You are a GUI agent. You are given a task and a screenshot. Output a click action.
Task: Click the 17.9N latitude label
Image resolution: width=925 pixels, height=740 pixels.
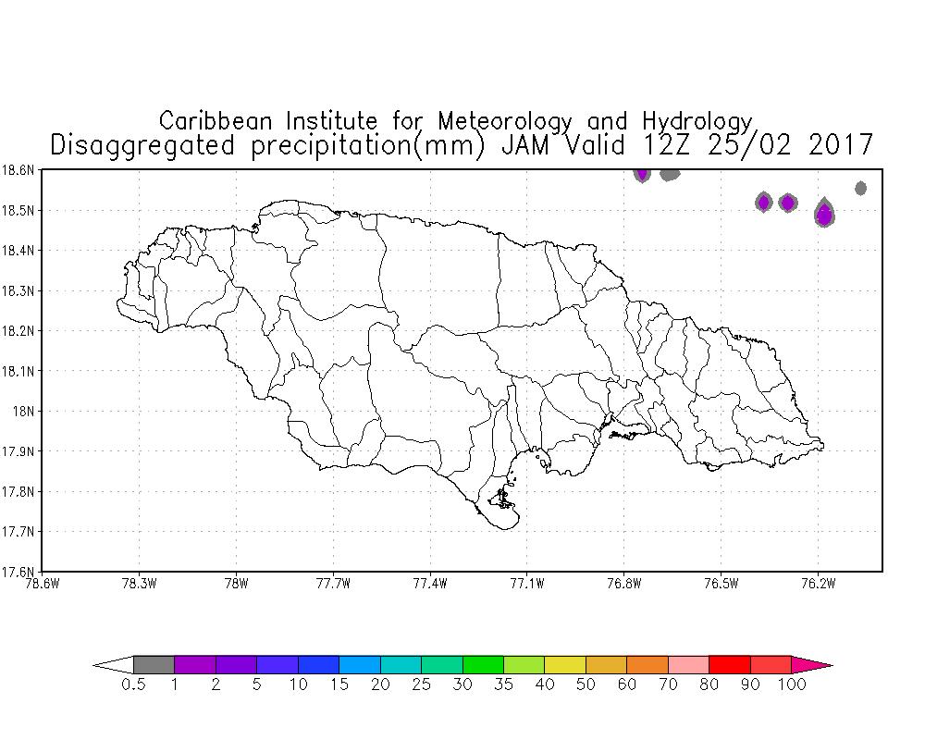17,451
